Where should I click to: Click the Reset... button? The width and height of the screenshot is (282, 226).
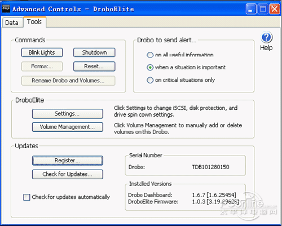(x=94, y=67)
